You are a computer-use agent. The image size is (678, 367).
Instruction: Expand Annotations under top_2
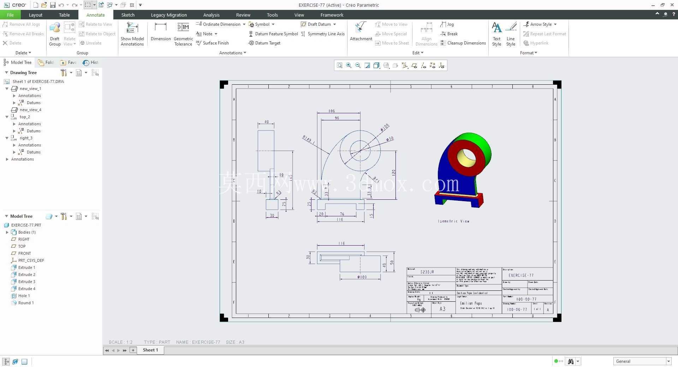14,124
